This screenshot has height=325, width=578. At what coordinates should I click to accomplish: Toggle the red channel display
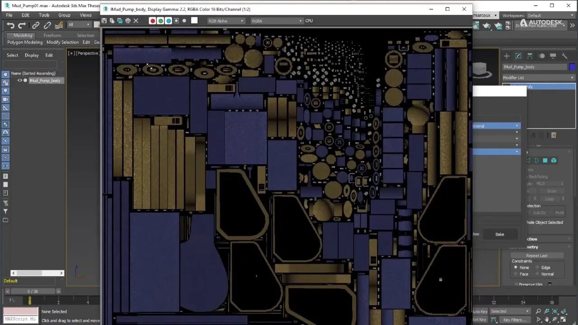tap(153, 21)
